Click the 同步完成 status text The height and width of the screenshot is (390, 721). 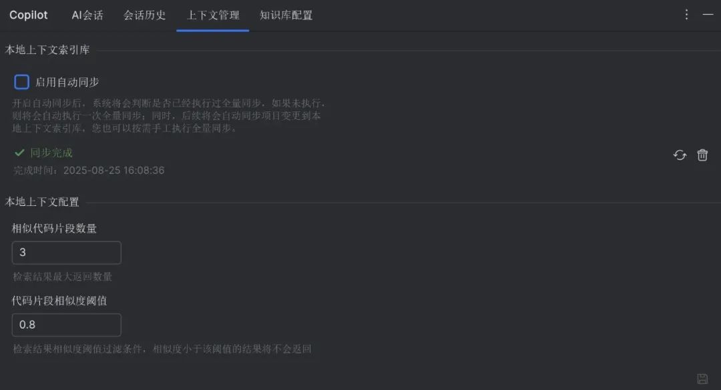[x=51, y=153]
